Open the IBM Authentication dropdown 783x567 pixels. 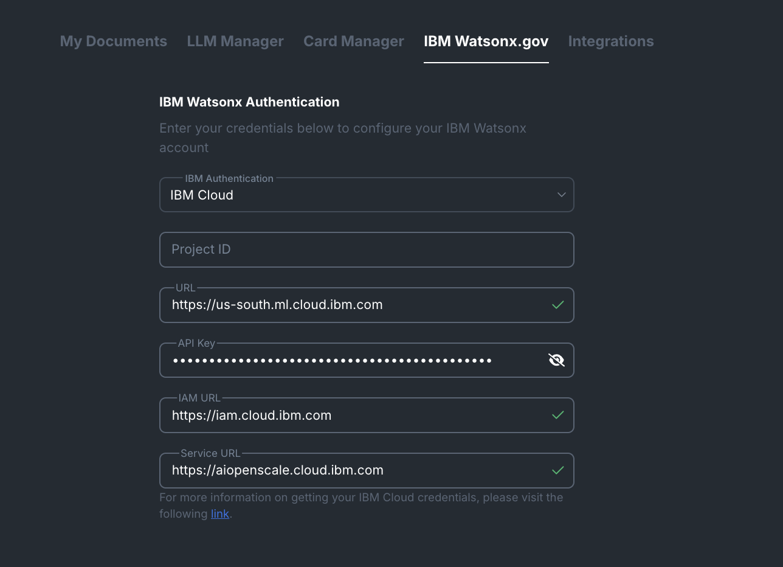tap(367, 195)
